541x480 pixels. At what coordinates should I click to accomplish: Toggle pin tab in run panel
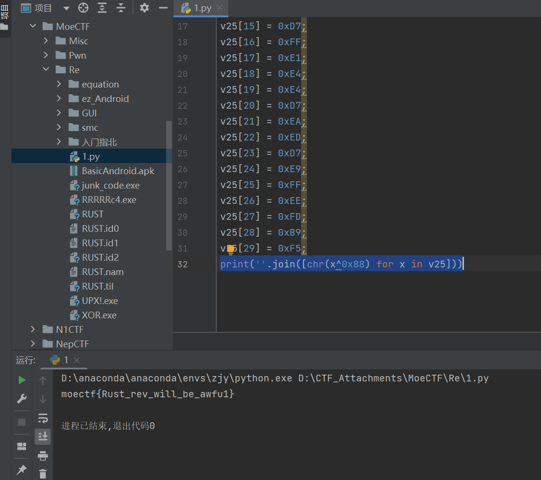coord(22,470)
